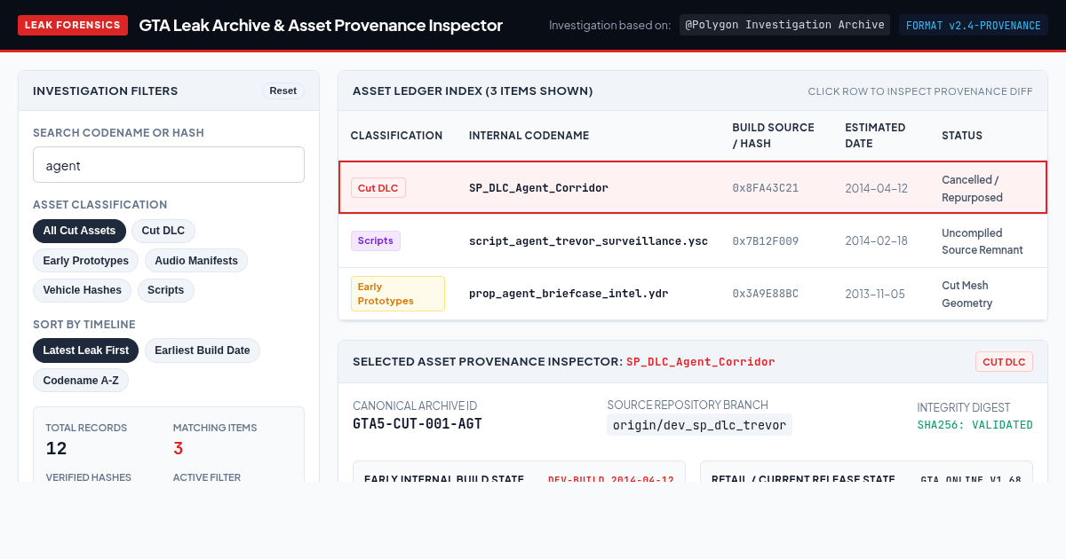Select hash 0x3A9E88BC

point(766,294)
